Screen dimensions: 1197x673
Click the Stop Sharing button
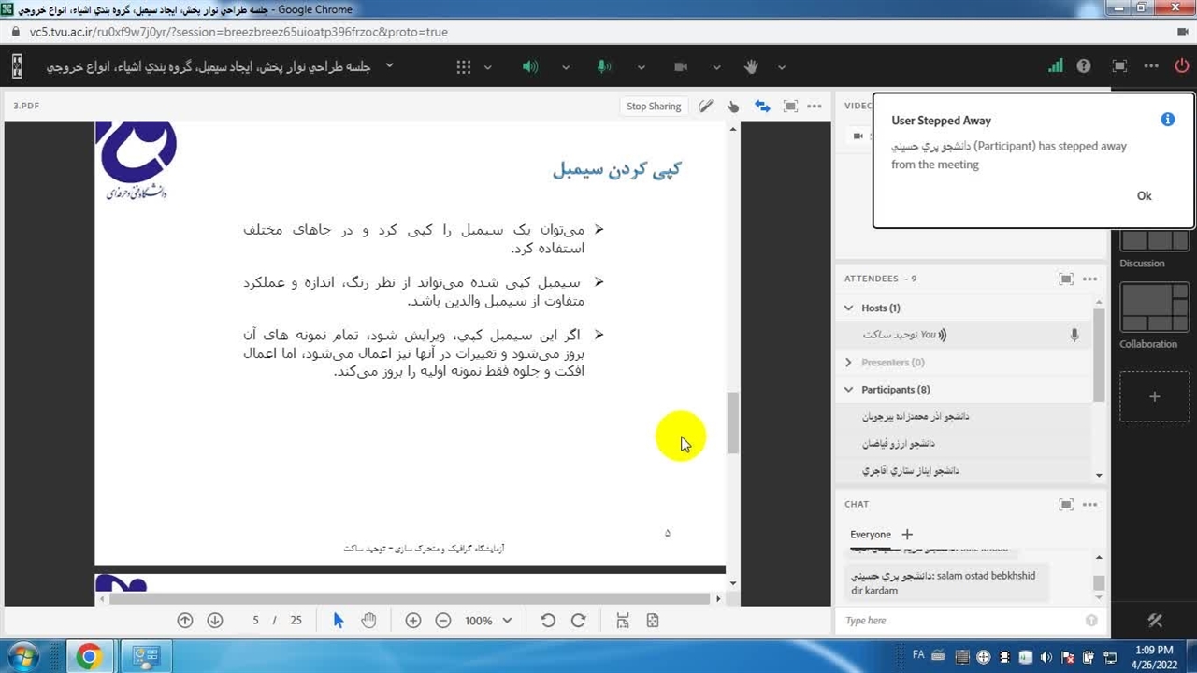click(x=653, y=107)
